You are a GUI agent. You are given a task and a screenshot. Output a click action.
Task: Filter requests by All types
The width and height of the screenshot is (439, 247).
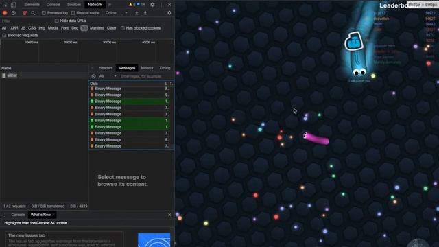click(x=4, y=28)
